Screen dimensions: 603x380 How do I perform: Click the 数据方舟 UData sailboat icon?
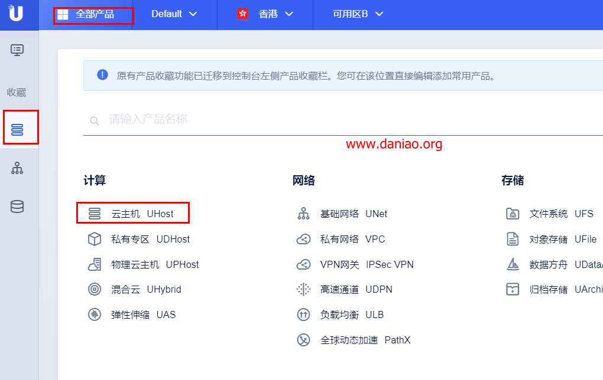coord(513,264)
